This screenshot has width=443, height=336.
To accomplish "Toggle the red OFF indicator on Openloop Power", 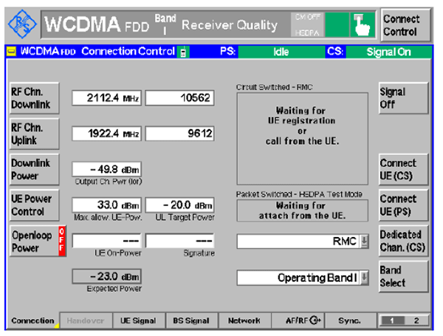I will point(61,242).
